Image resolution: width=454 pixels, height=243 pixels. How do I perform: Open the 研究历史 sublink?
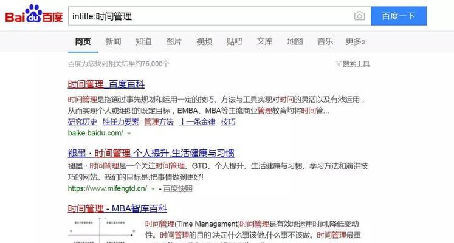(x=83, y=122)
